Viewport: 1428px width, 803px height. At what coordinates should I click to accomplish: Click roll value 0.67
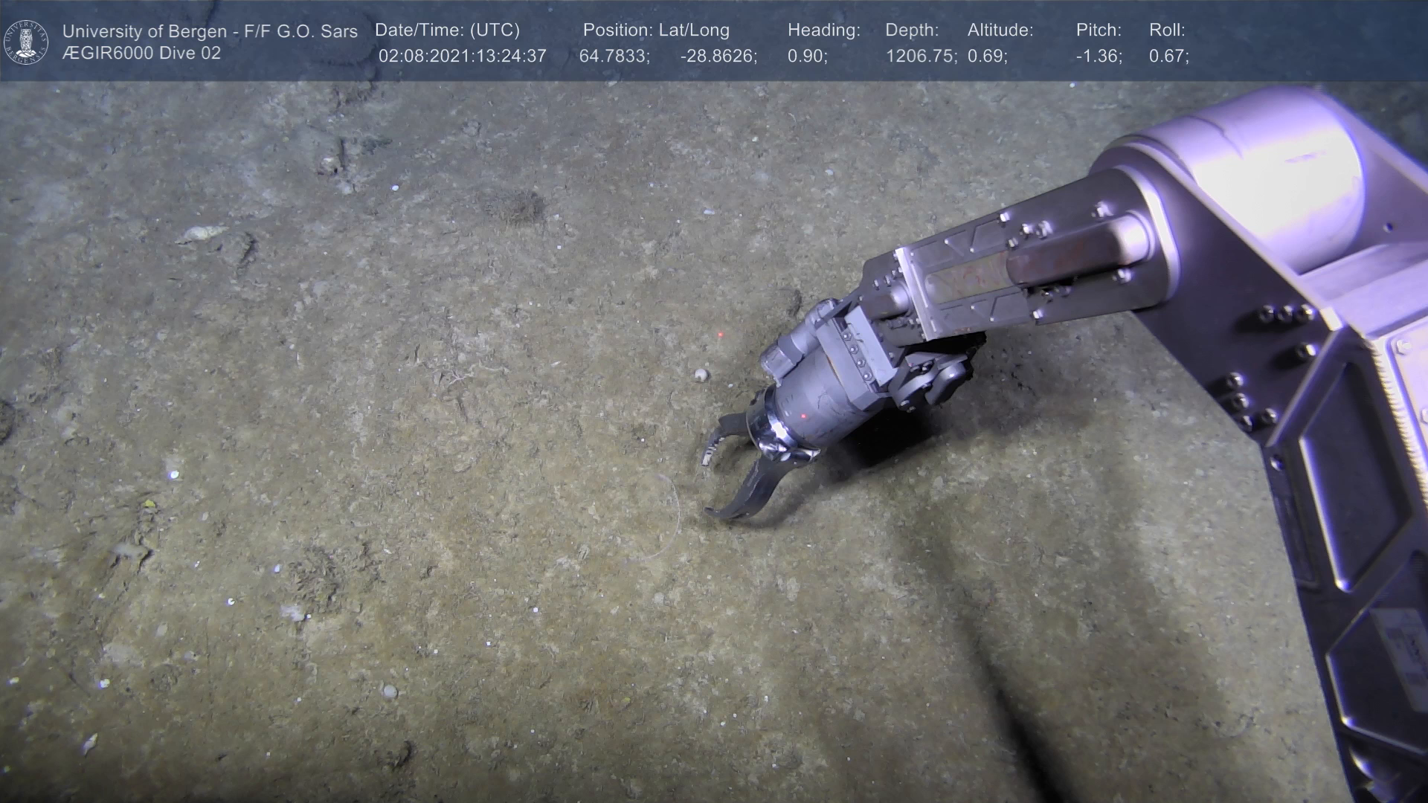click(x=1168, y=57)
